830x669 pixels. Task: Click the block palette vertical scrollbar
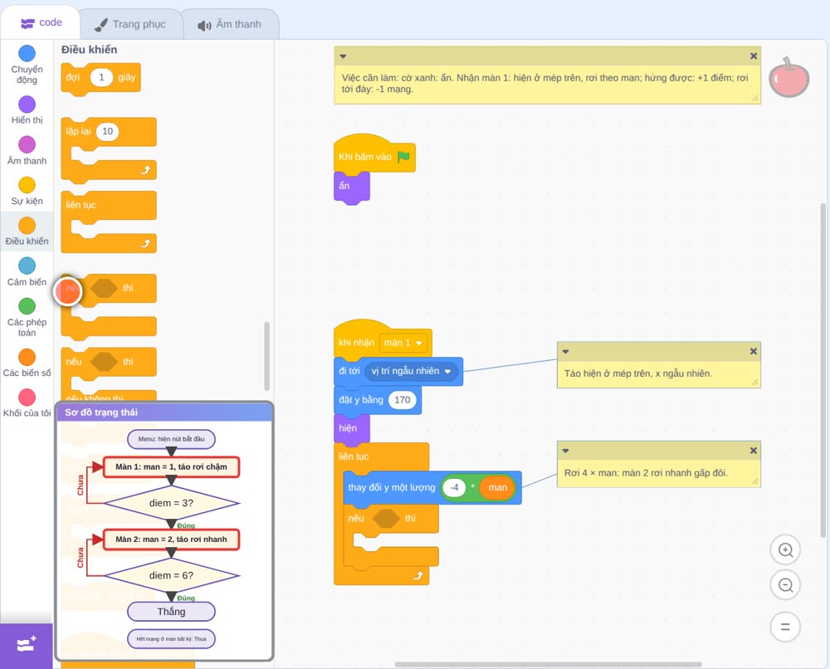click(266, 356)
